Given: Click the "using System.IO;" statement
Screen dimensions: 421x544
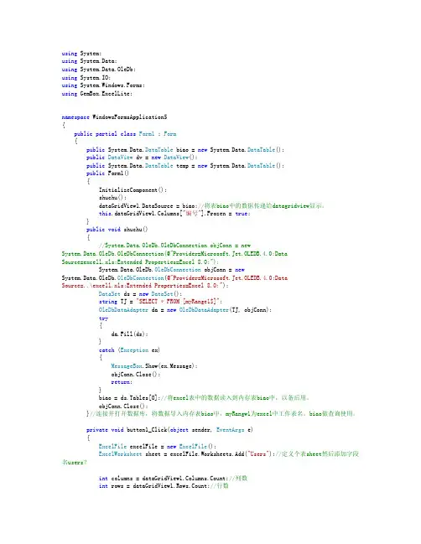Looking at the screenshot, I should click(x=86, y=78).
